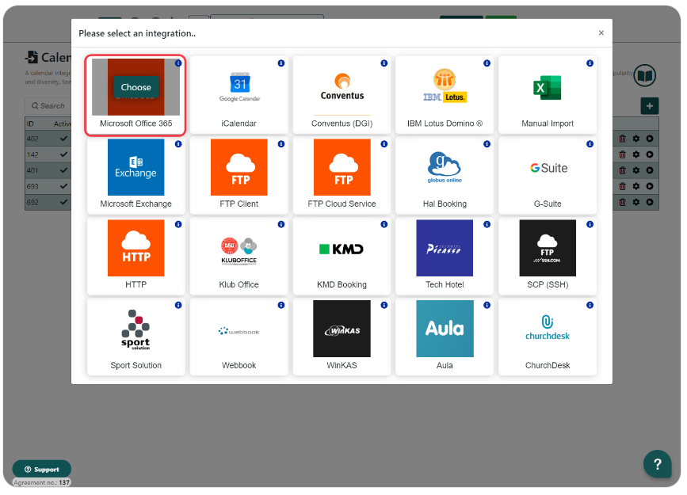Screen dimensions: 687x495
Task: Run integration row 402 play icon
Action: pos(649,139)
